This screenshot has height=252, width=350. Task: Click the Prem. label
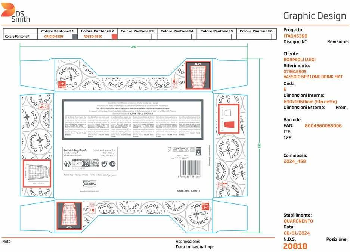click(341, 108)
